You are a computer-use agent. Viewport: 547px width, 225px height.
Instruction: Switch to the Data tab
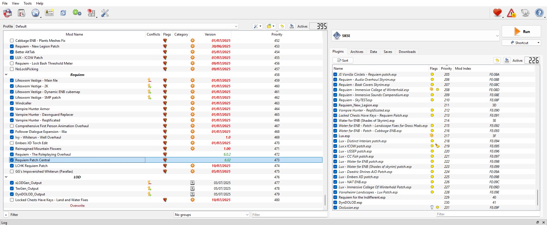tap(373, 51)
